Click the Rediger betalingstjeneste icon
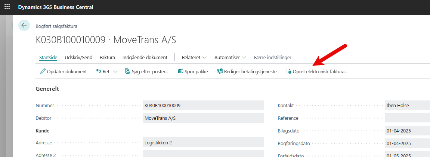The width and height of the screenshot is (430, 157). 220,71
